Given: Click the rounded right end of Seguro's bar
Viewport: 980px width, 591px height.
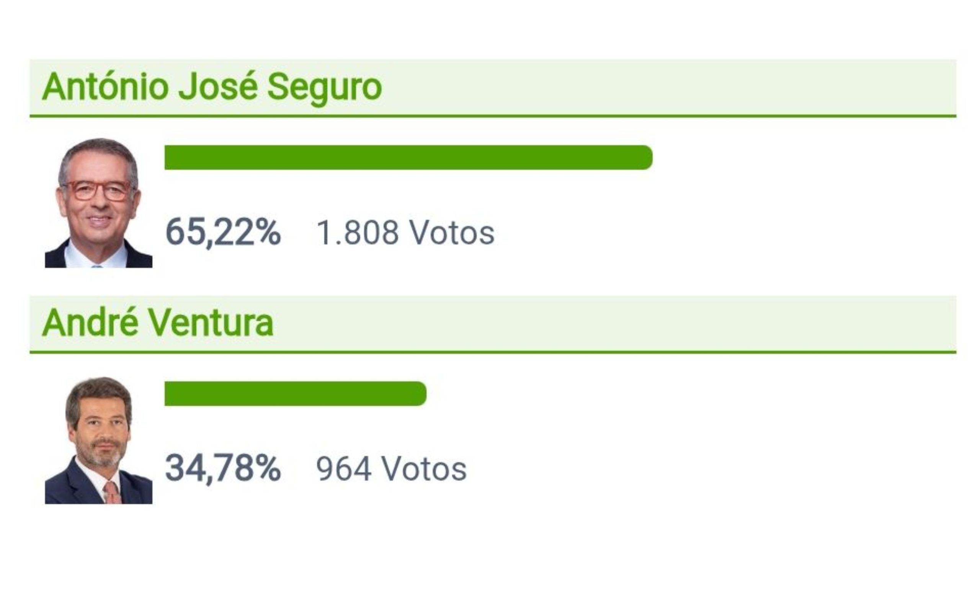Looking at the screenshot, I should (x=645, y=157).
